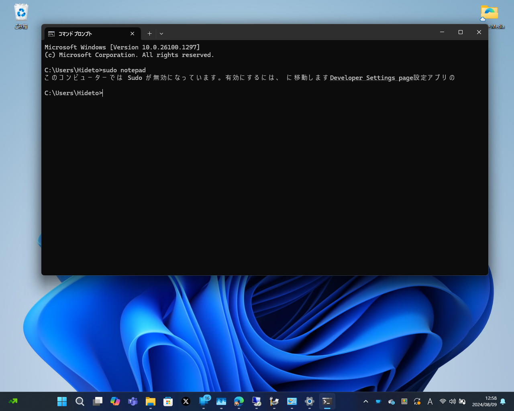The height and width of the screenshot is (411, 514).
Task: Open Task View from the taskbar
Action: pos(97,401)
